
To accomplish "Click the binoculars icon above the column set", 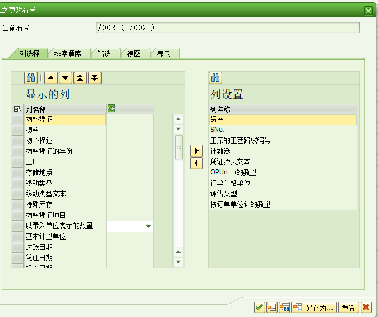I will point(215,78).
